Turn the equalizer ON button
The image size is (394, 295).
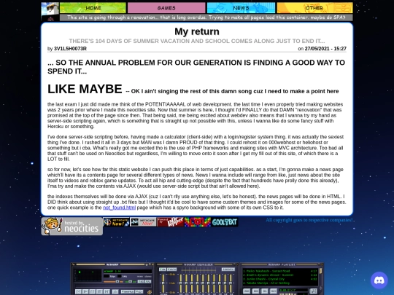[163, 270]
